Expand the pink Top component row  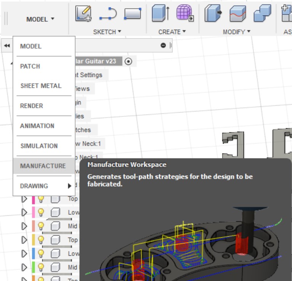click(x=24, y=199)
